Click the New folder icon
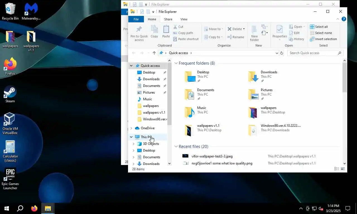The image size is (357, 214). click(254, 33)
